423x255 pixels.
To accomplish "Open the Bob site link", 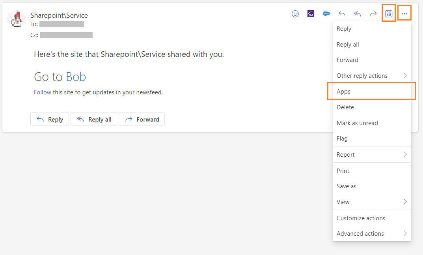I will [x=76, y=77].
